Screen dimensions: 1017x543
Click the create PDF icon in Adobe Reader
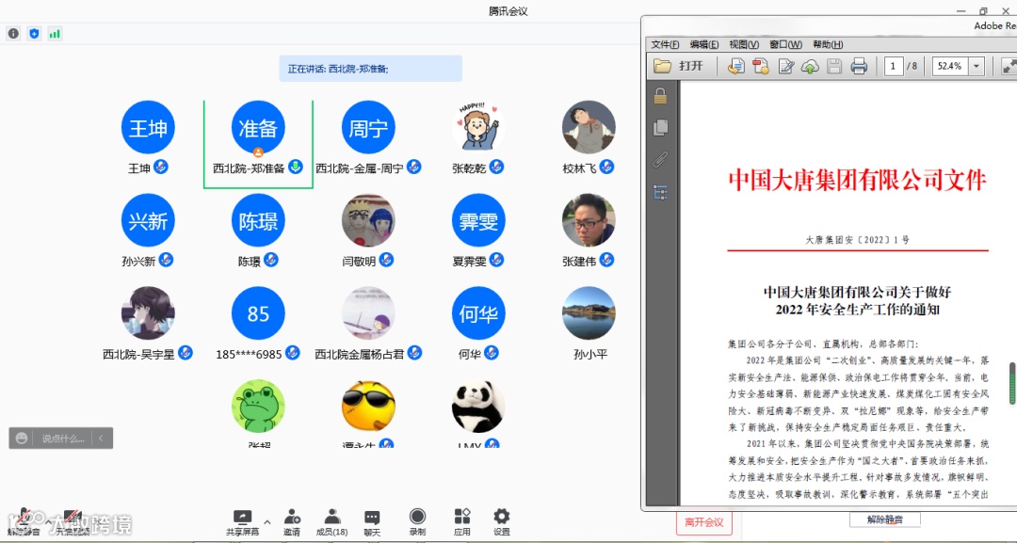760,66
